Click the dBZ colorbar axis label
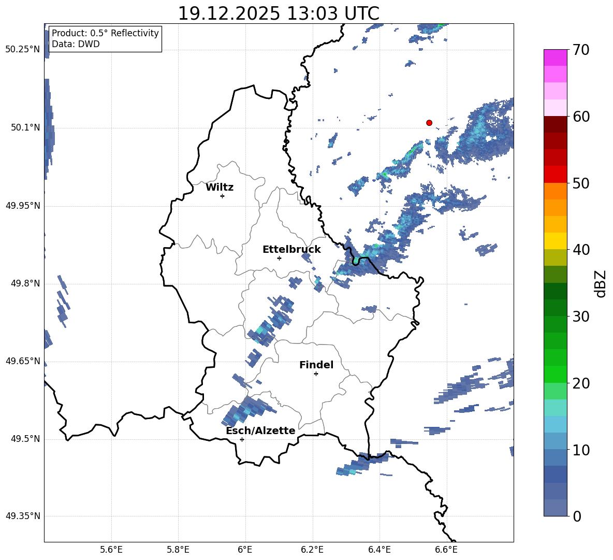Image resolution: width=613 pixels, height=560 pixels. pyautogui.click(x=601, y=283)
